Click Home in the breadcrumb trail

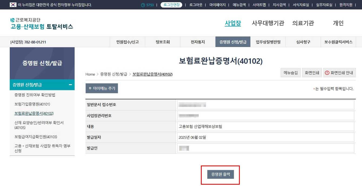point(90,74)
